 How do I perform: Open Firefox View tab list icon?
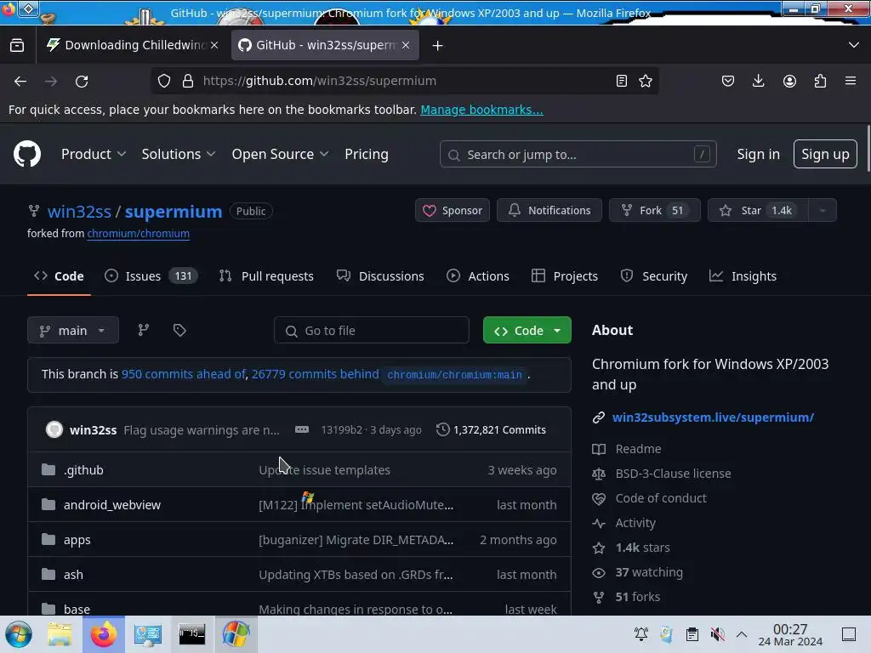point(17,46)
